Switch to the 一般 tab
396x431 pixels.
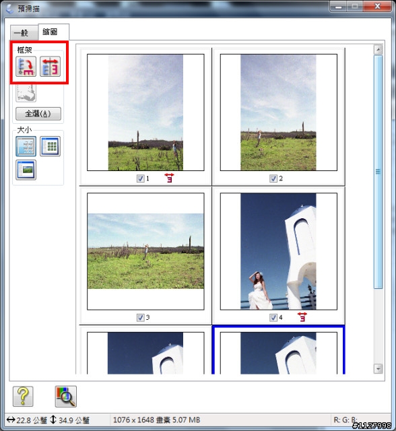[x=24, y=33]
